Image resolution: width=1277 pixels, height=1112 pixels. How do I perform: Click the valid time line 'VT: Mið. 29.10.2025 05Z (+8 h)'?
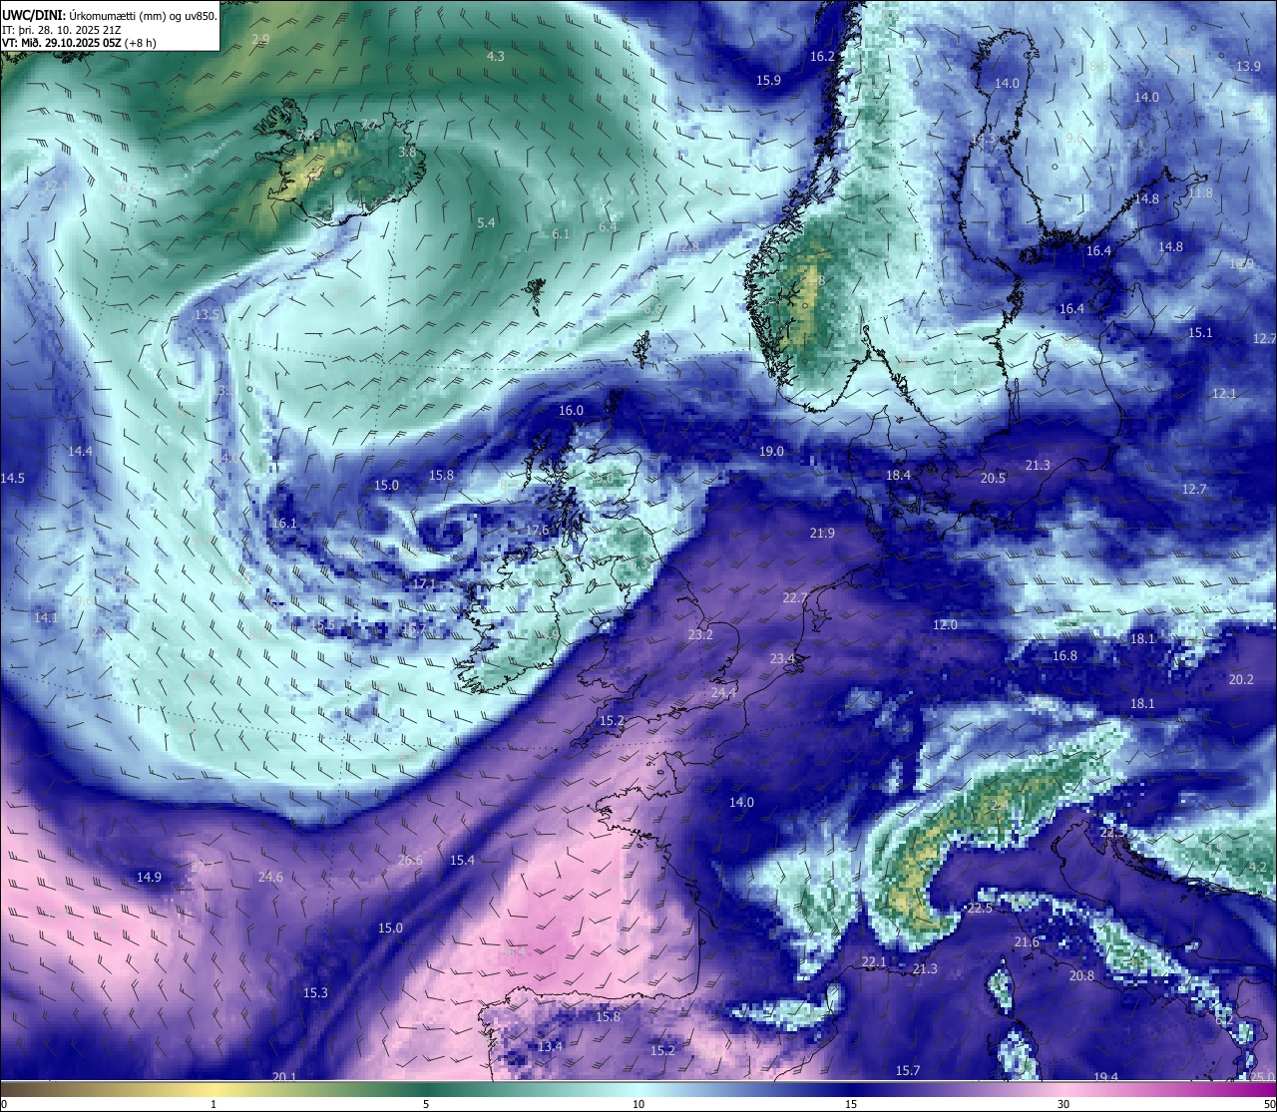(x=79, y=43)
